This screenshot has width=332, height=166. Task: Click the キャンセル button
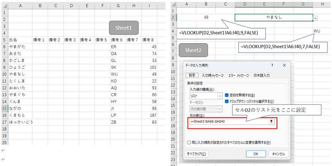tap(279, 154)
